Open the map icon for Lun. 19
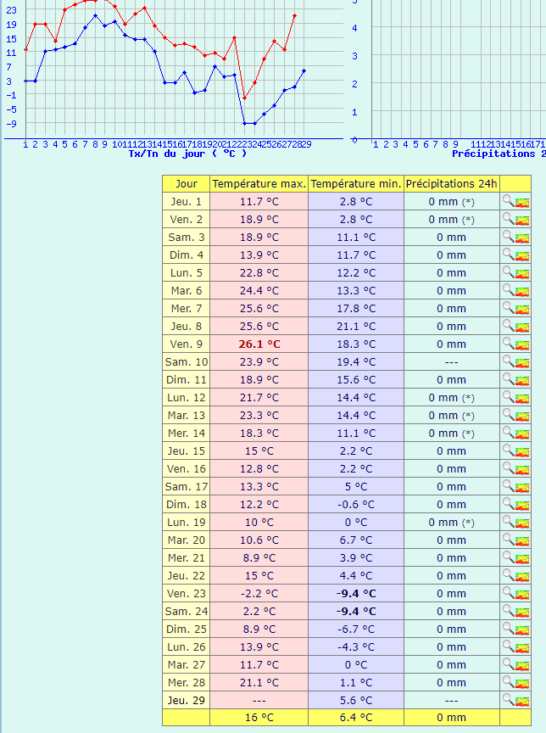The width and height of the screenshot is (546, 733). pyautogui.click(x=522, y=523)
